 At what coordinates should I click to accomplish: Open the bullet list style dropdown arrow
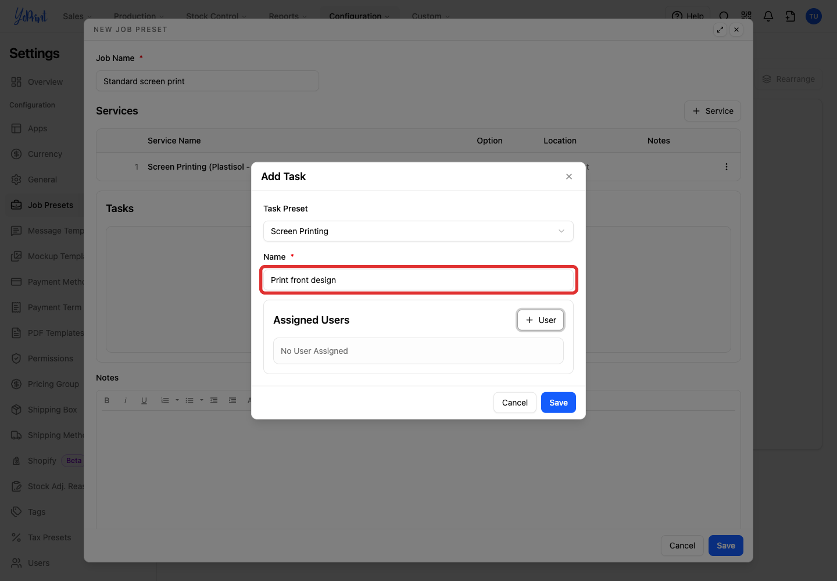click(x=202, y=400)
